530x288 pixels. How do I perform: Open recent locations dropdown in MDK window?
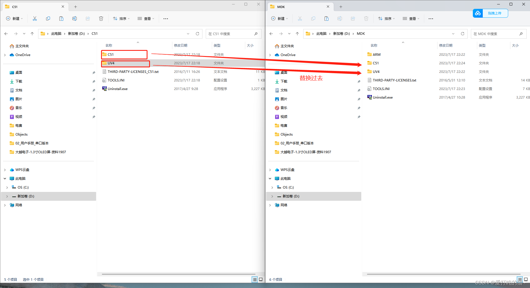pos(289,34)
